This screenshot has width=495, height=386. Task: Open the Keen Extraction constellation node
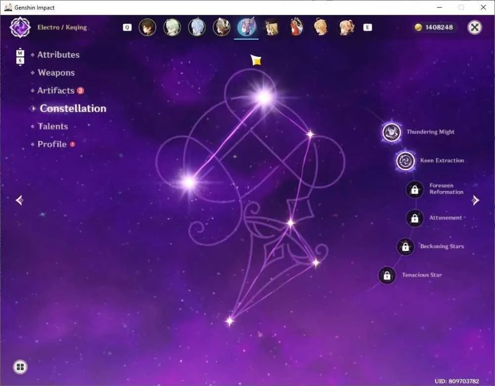405,161
